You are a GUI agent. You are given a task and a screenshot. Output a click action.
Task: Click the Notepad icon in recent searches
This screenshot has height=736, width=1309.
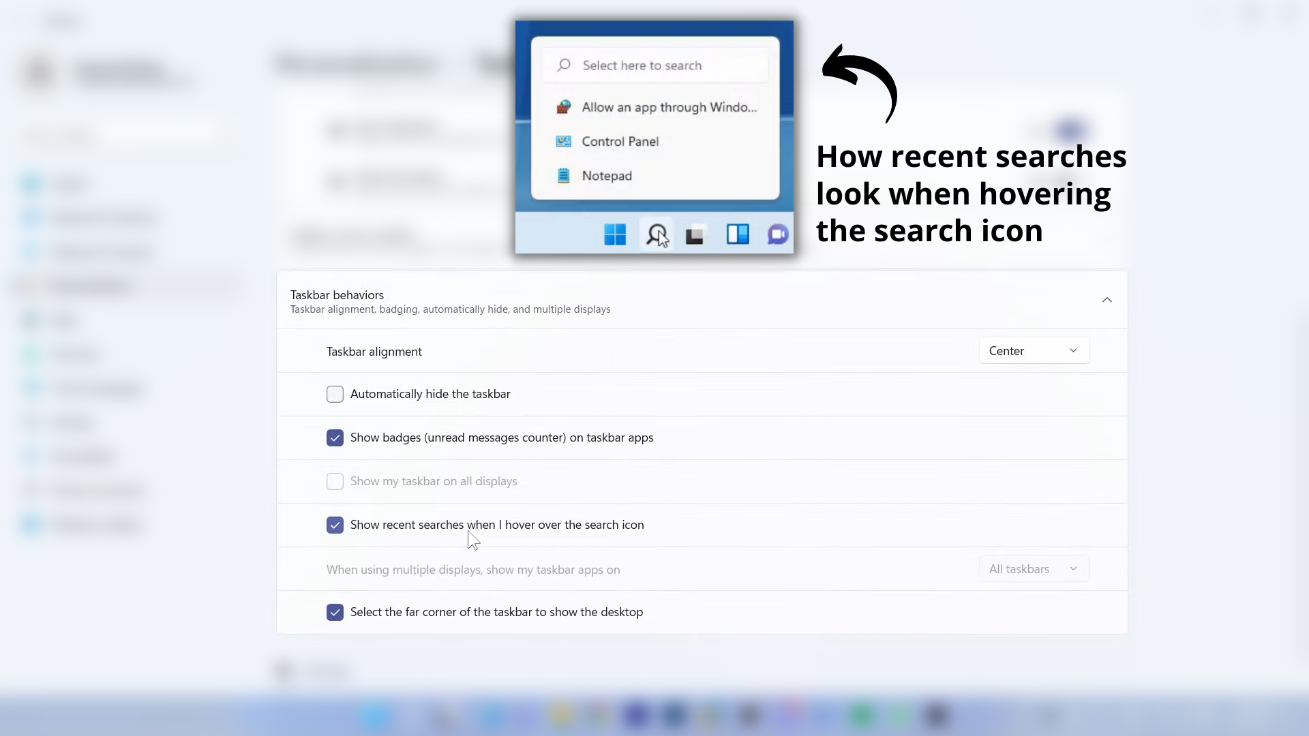tap(563, 176)
